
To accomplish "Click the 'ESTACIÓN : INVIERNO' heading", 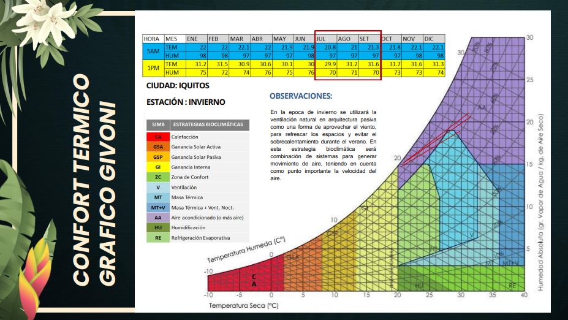I will pyautogui.click(x=186, y=102).
